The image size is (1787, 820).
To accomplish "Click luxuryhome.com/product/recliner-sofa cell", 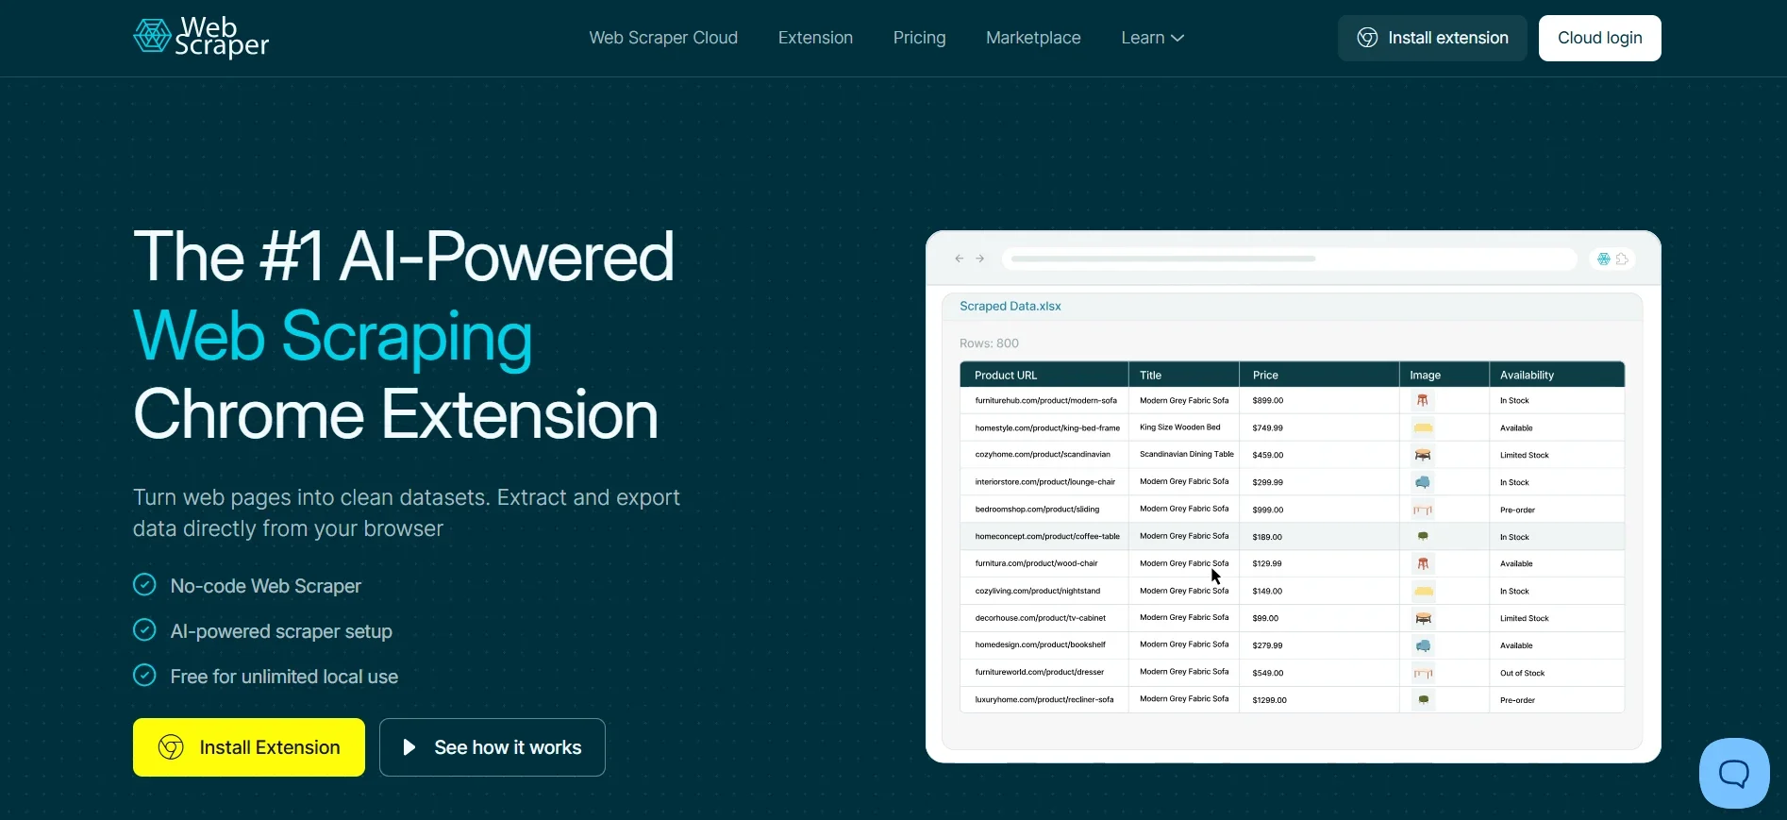I will pos(1044,700).
